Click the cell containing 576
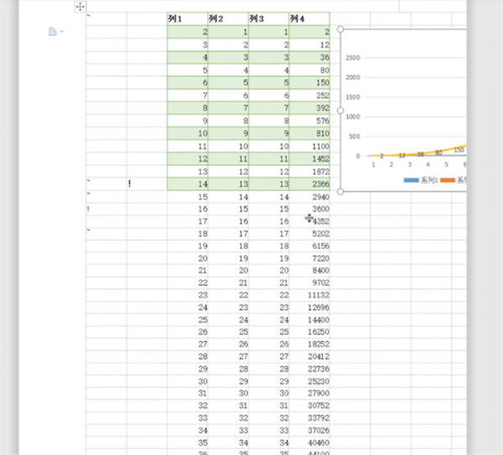This screenshot has height=455, width=503. (309, 121)
